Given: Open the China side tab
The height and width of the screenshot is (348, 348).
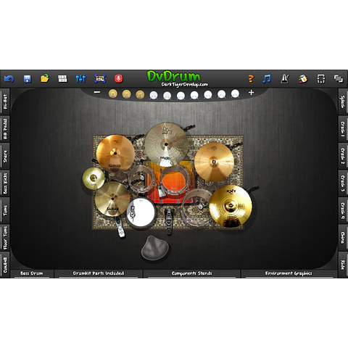Looking at the screenshot, I should coord(343,238).
